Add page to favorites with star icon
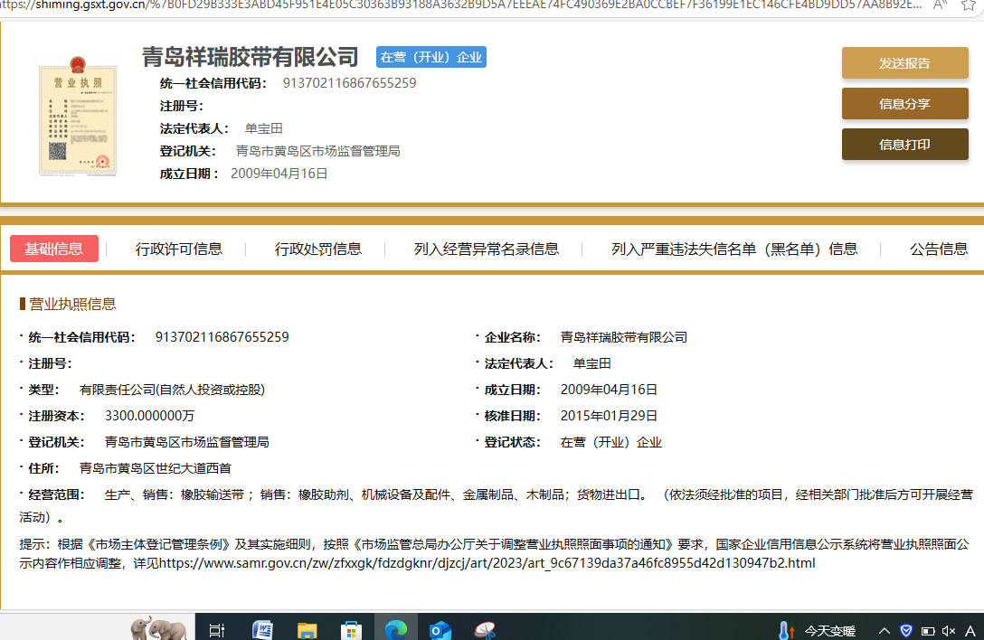Viewport: 984px width, 640px height. click(x=969, y=5)
